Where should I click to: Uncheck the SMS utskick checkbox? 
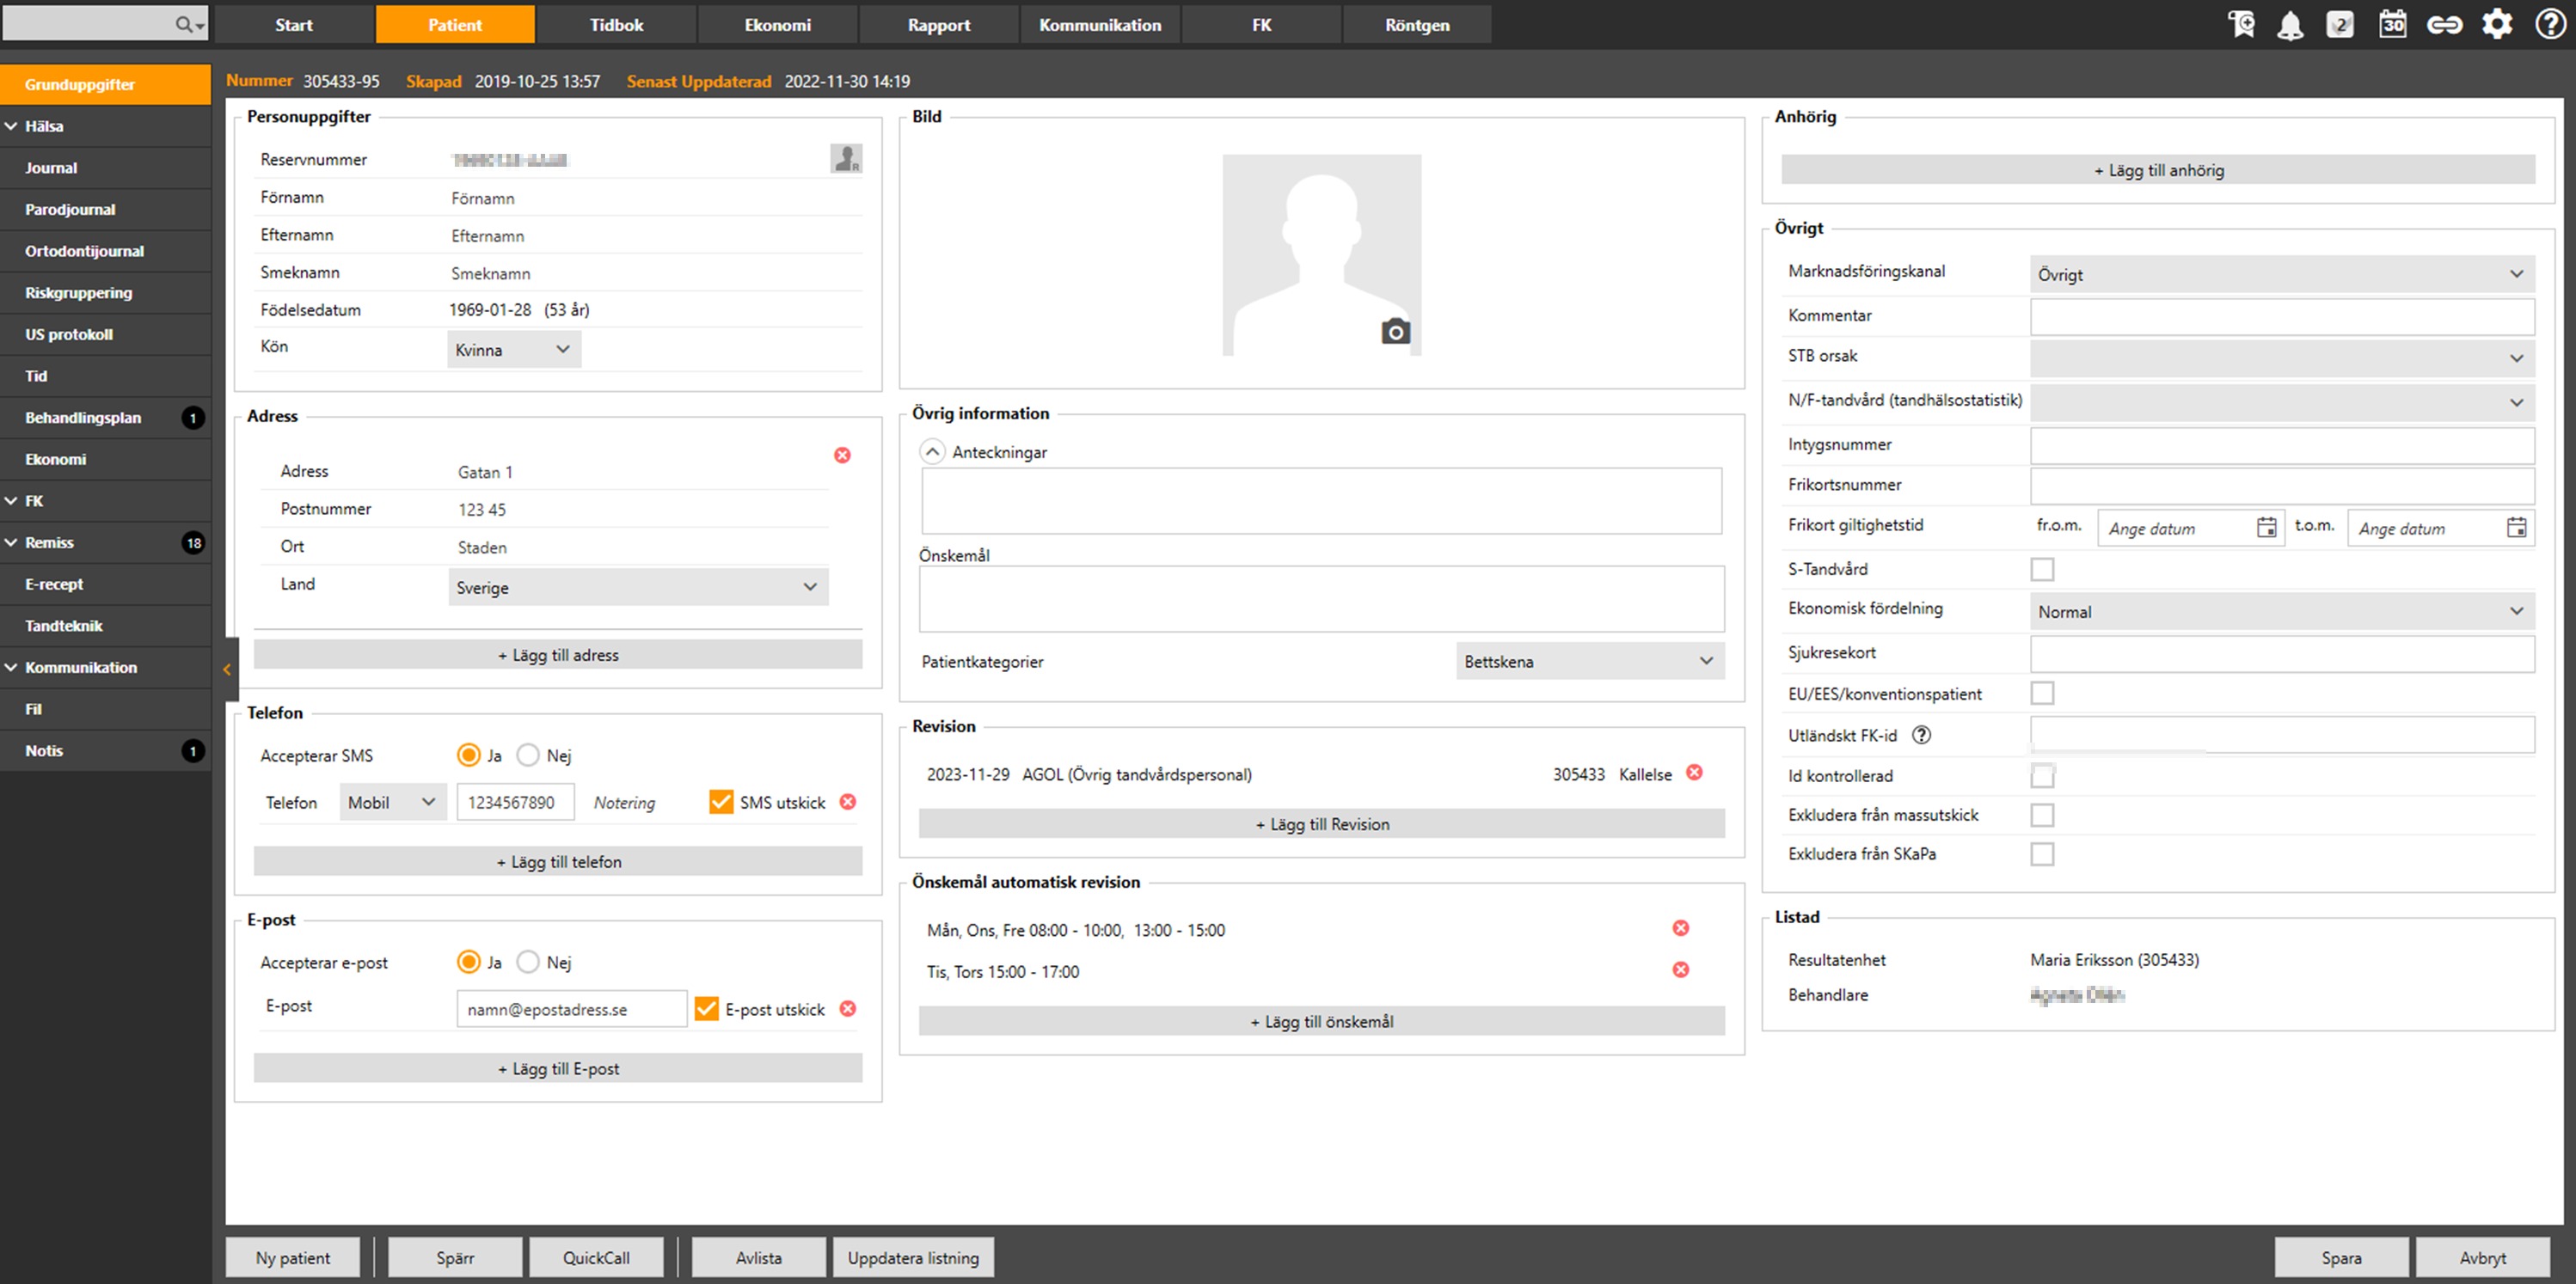(x=720, y=803)
